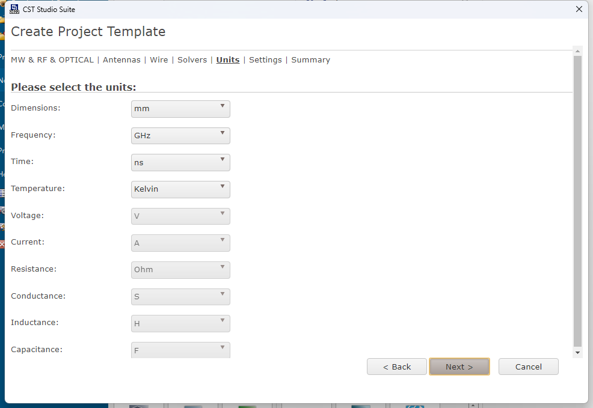Go to the Wire step
Screen dimensions: 593x408
tap(159, 60)
